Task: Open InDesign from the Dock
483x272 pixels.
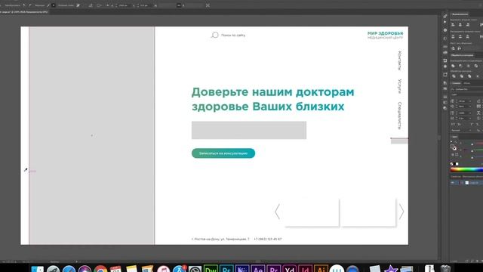Action: [305, 269]
